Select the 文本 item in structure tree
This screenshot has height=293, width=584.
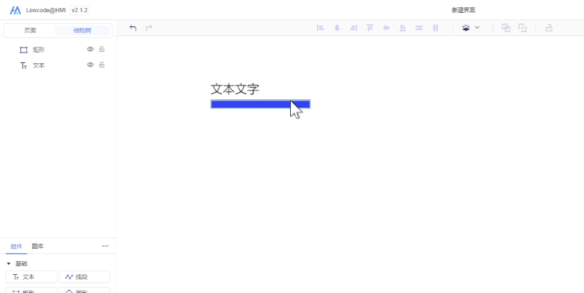click(x=39, y=65)
